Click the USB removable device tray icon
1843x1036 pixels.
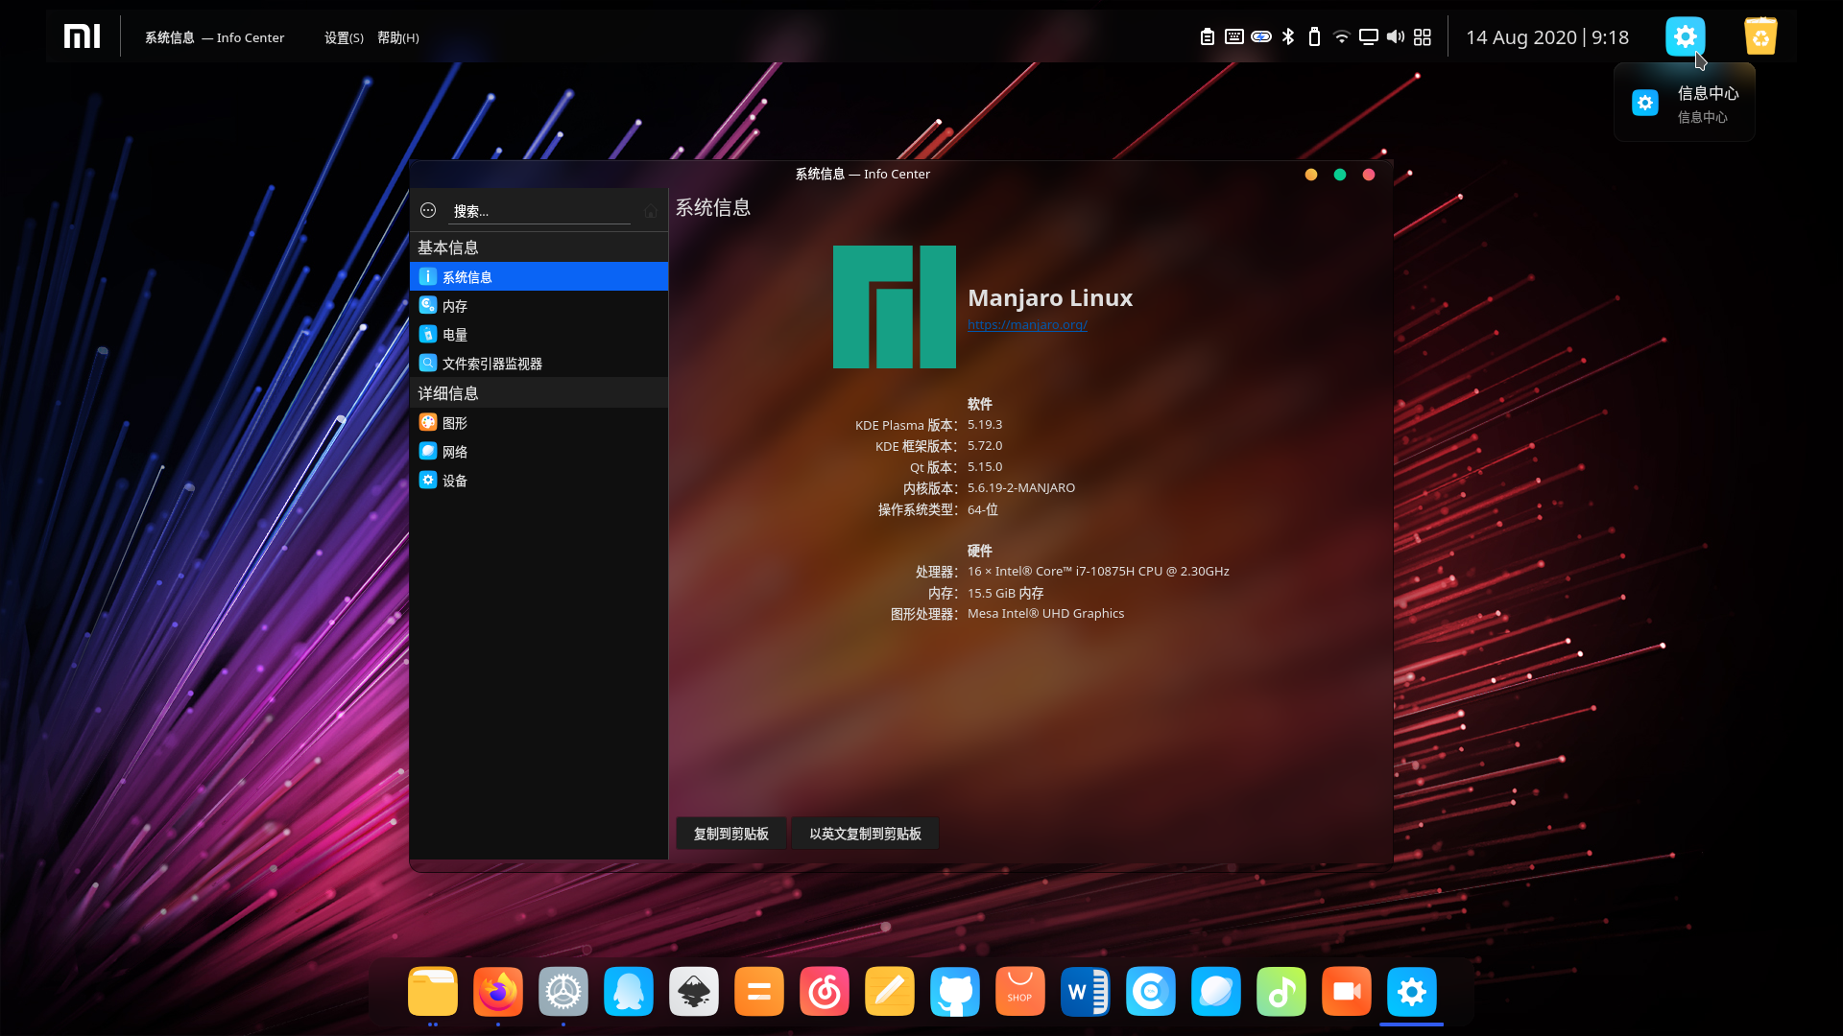point(1315,36)
